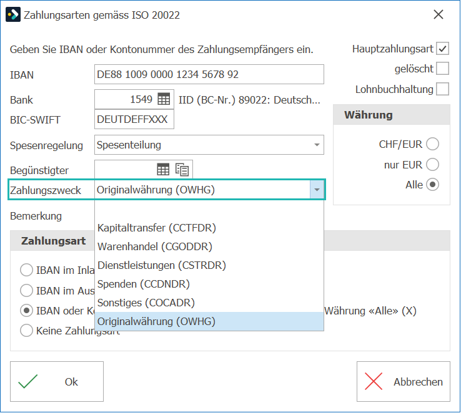Open the Spesenregelung dropdown
The height and width of the screenshot is (418, 466).
(317, 145)
